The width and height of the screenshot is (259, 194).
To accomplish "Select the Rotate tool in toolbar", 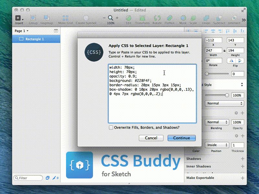I will pos(157,18).
